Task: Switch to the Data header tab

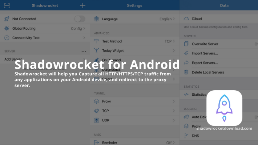Action: pyautogui.click(x=224, y=5)
